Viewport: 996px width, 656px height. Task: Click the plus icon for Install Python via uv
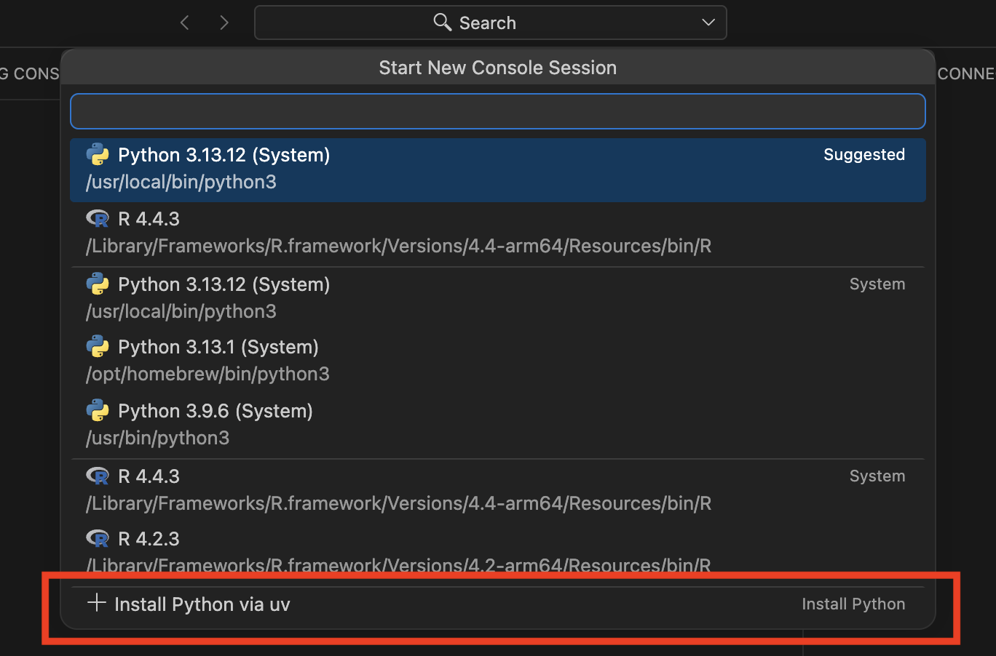[x=97, y=603]
